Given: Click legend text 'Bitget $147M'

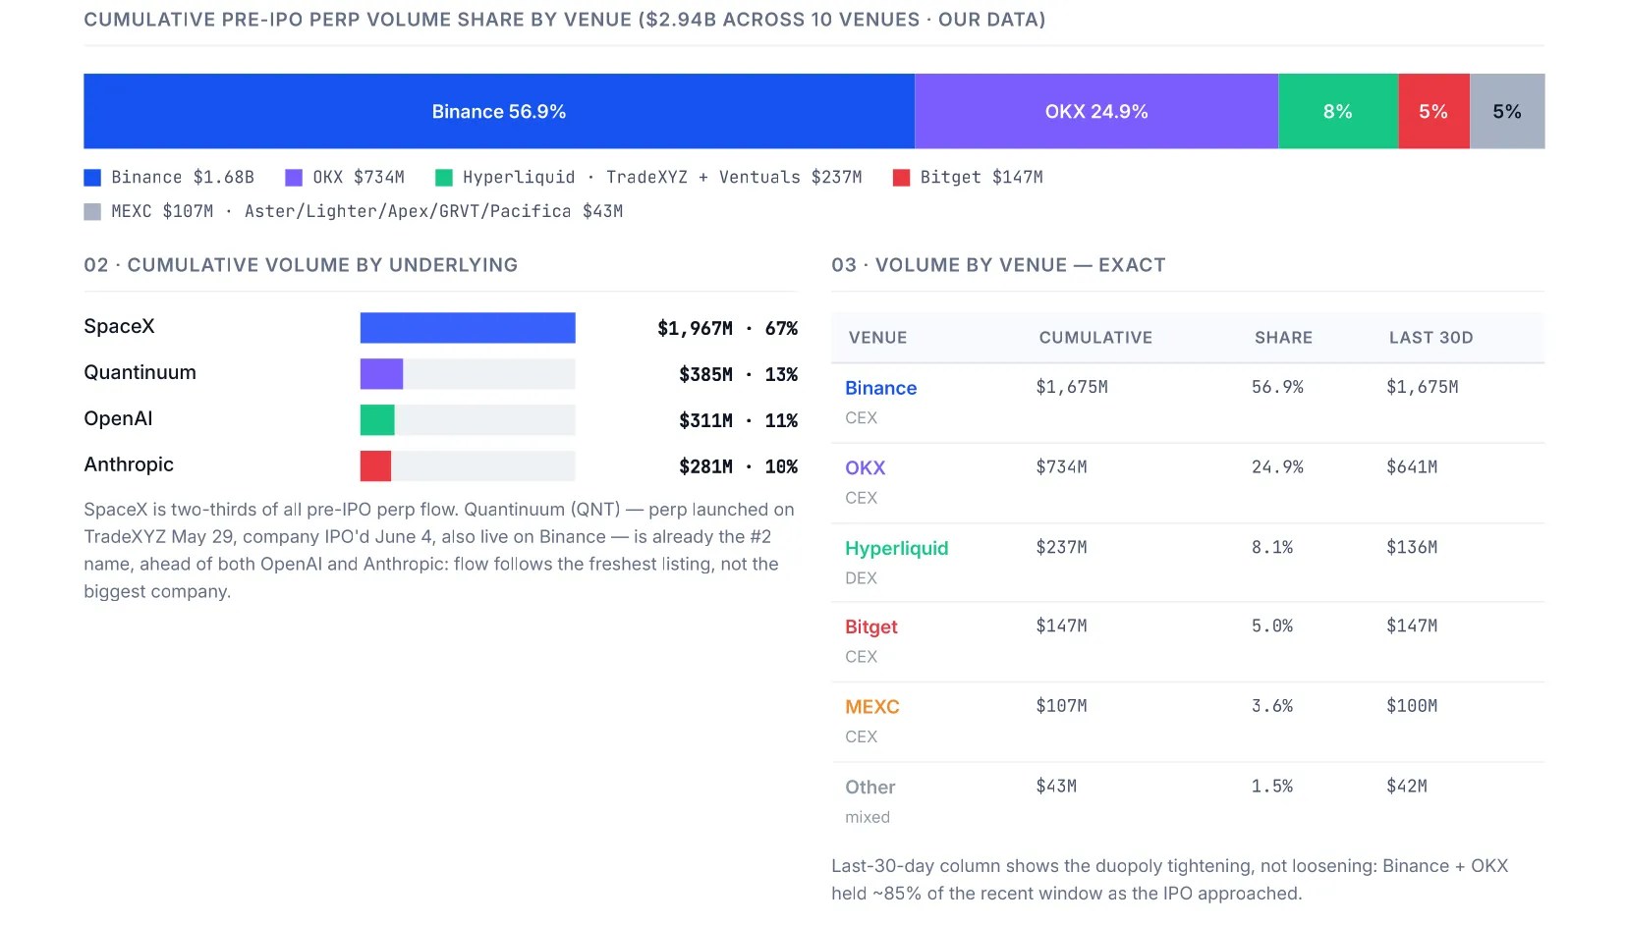Looking at the screenshot, I should tap(981, 178).
